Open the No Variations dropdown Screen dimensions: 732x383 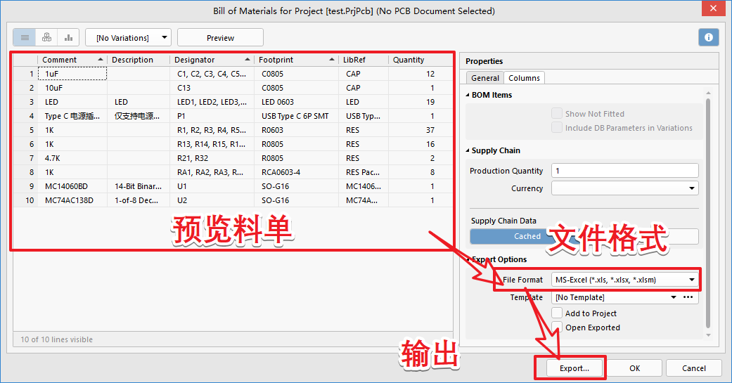pyautogui.click(x=129, y=37)
